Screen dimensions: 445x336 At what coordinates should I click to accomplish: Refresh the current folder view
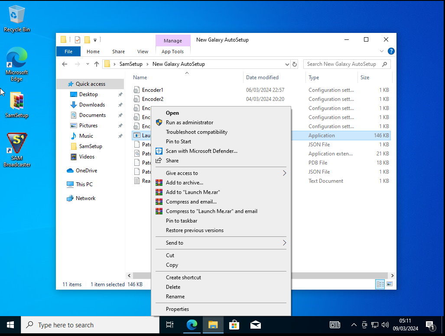coord(295,64)
